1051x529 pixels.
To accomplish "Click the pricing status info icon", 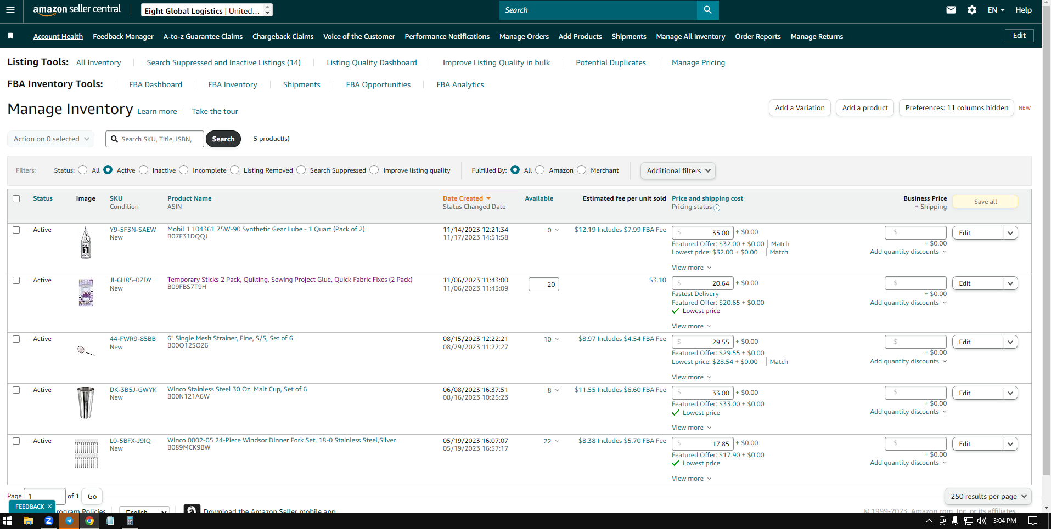I will (717, 208).
